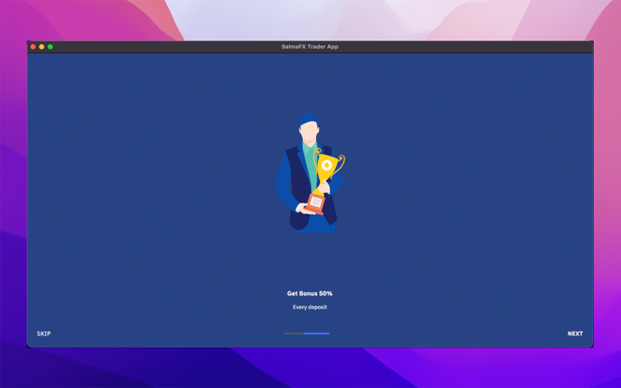
Task: Click the man's blue cap
Action: pos(308,121)
